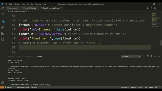Click the master branch indicator
162x91 pixels.
click(8, 87)
